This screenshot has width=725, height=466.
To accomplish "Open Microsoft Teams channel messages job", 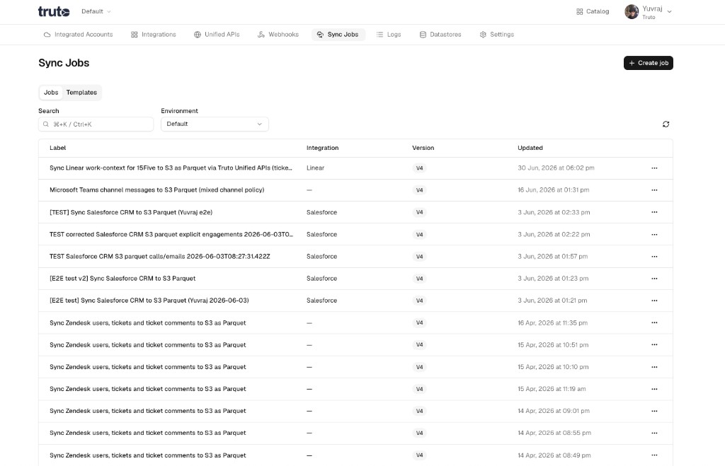I will click(x=156, y=190).
